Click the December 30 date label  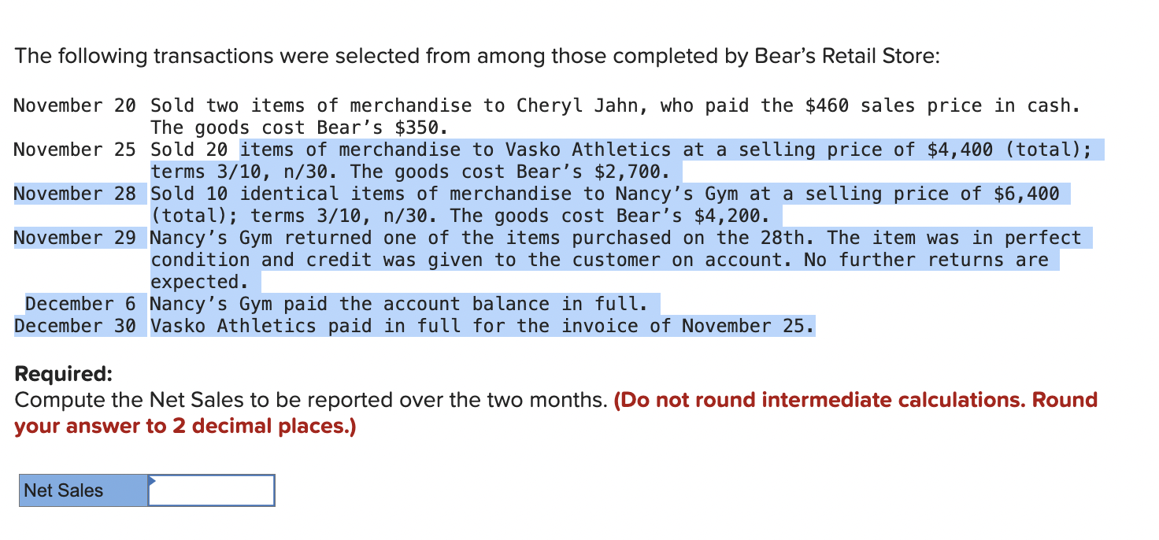76,326
